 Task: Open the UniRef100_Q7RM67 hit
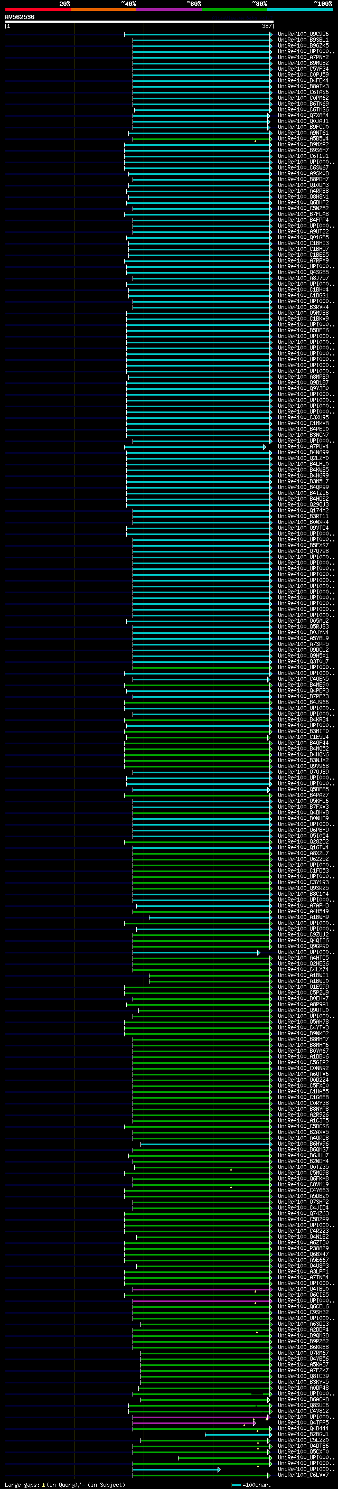point(303,1353)
